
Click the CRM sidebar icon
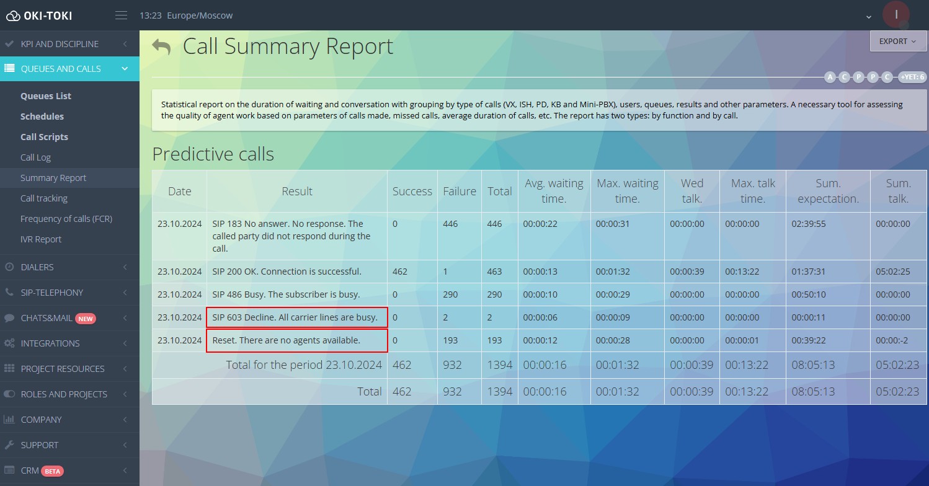click(9, 471)
